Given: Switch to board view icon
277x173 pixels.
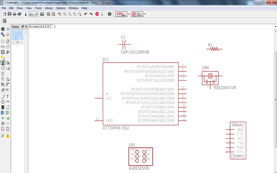Looking at the screenshot, I should [x=26, y=14].
